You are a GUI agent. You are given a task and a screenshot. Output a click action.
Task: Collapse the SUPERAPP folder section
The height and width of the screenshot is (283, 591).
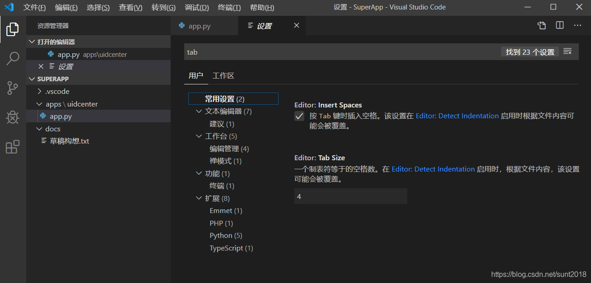coord(32,79)
